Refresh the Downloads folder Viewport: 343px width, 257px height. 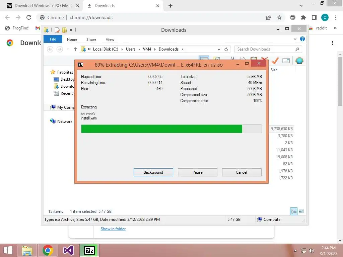point(226,50)
